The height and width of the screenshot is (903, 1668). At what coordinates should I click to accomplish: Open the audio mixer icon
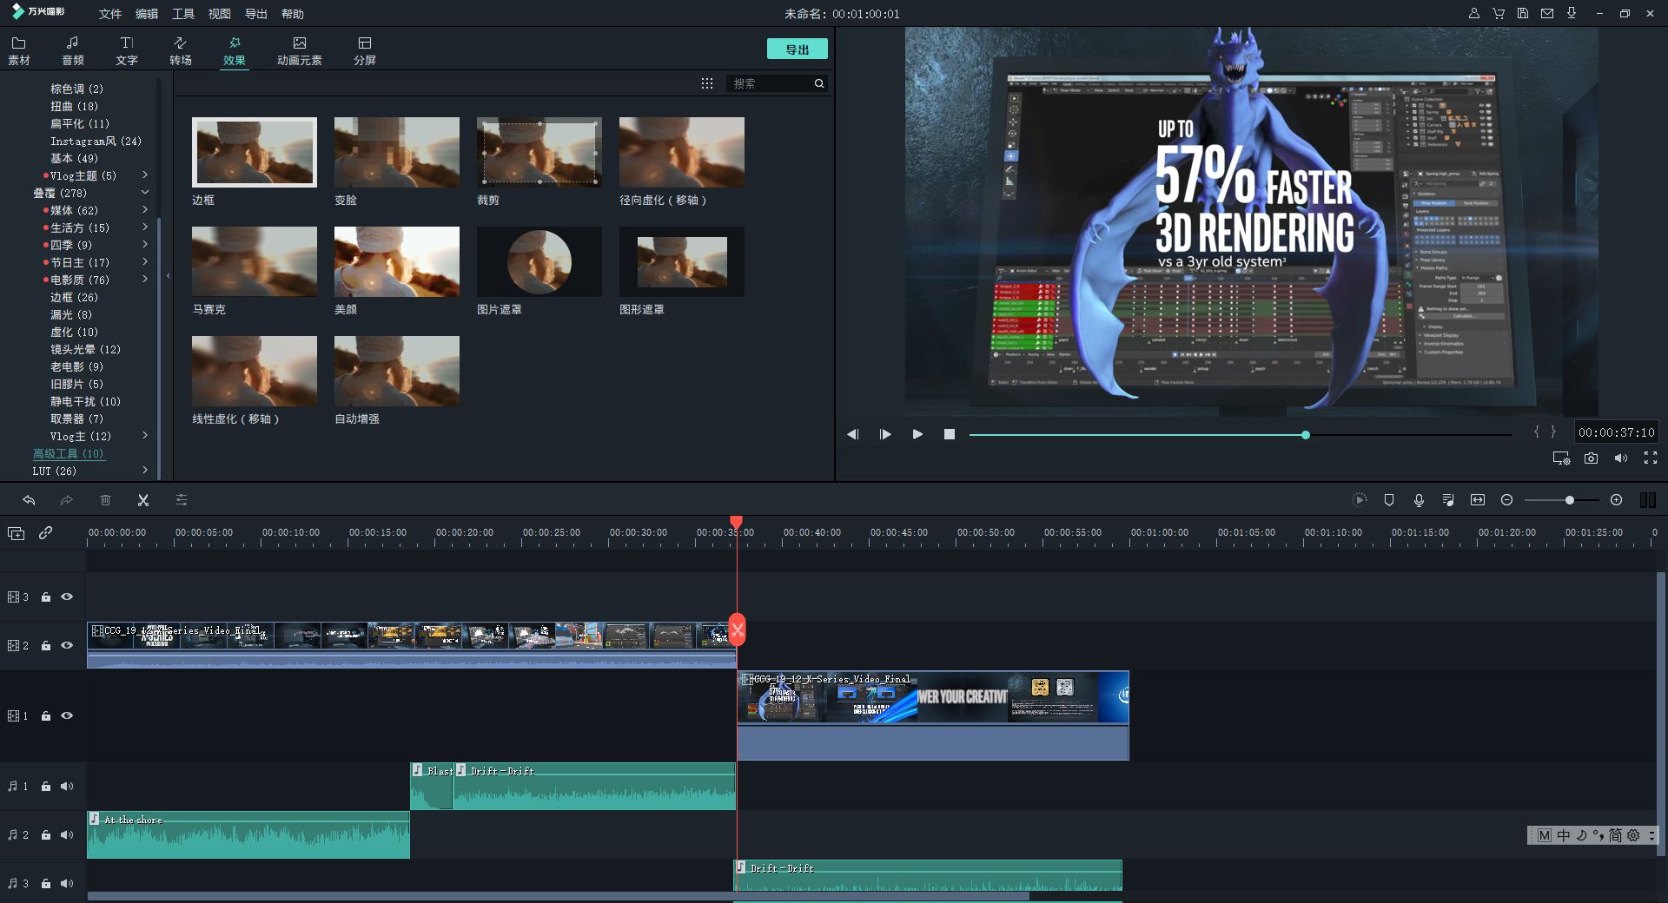[x=1448, y=500]
